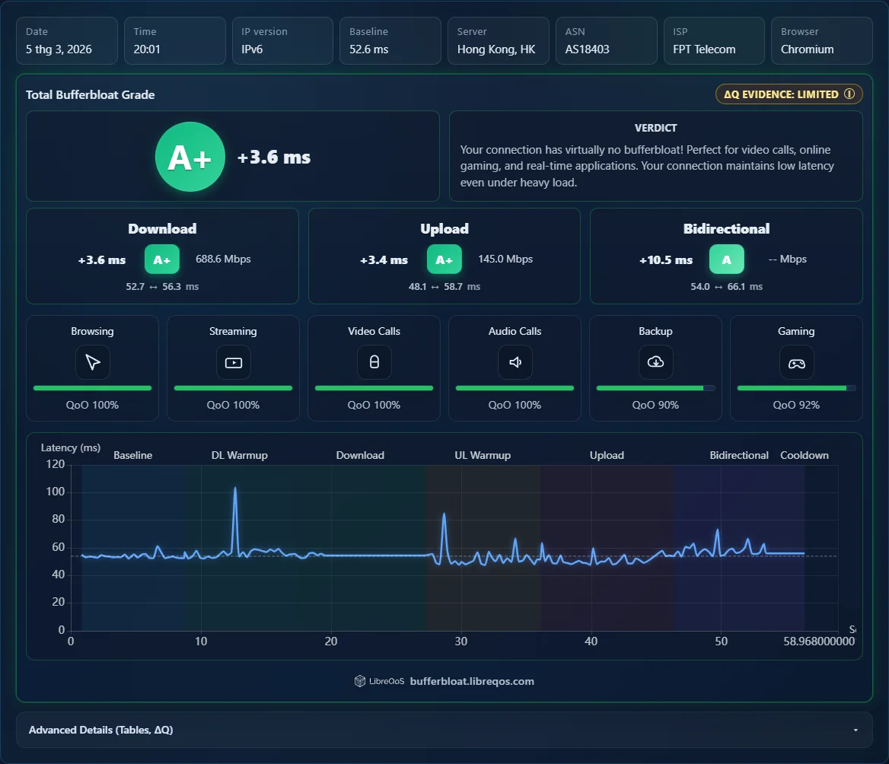
Task: Click the 688.6 Mbps download speed
Action: point(223,259)
